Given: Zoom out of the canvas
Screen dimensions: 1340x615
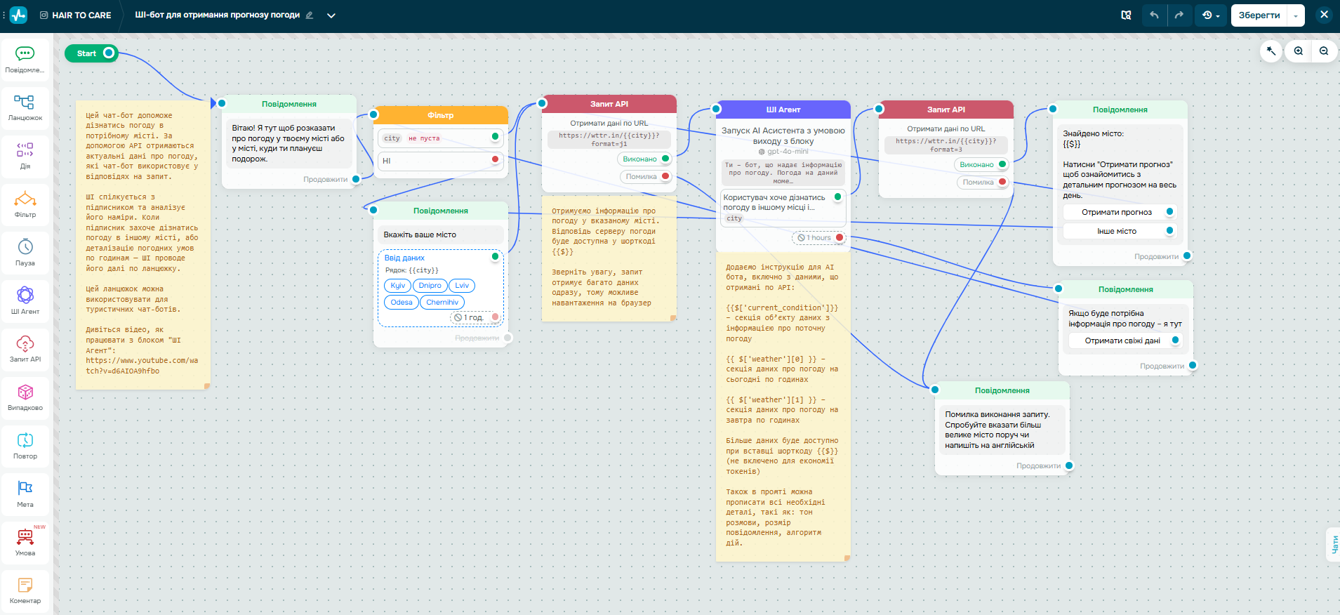Looking at the screenshot, I should (1323, 51).
